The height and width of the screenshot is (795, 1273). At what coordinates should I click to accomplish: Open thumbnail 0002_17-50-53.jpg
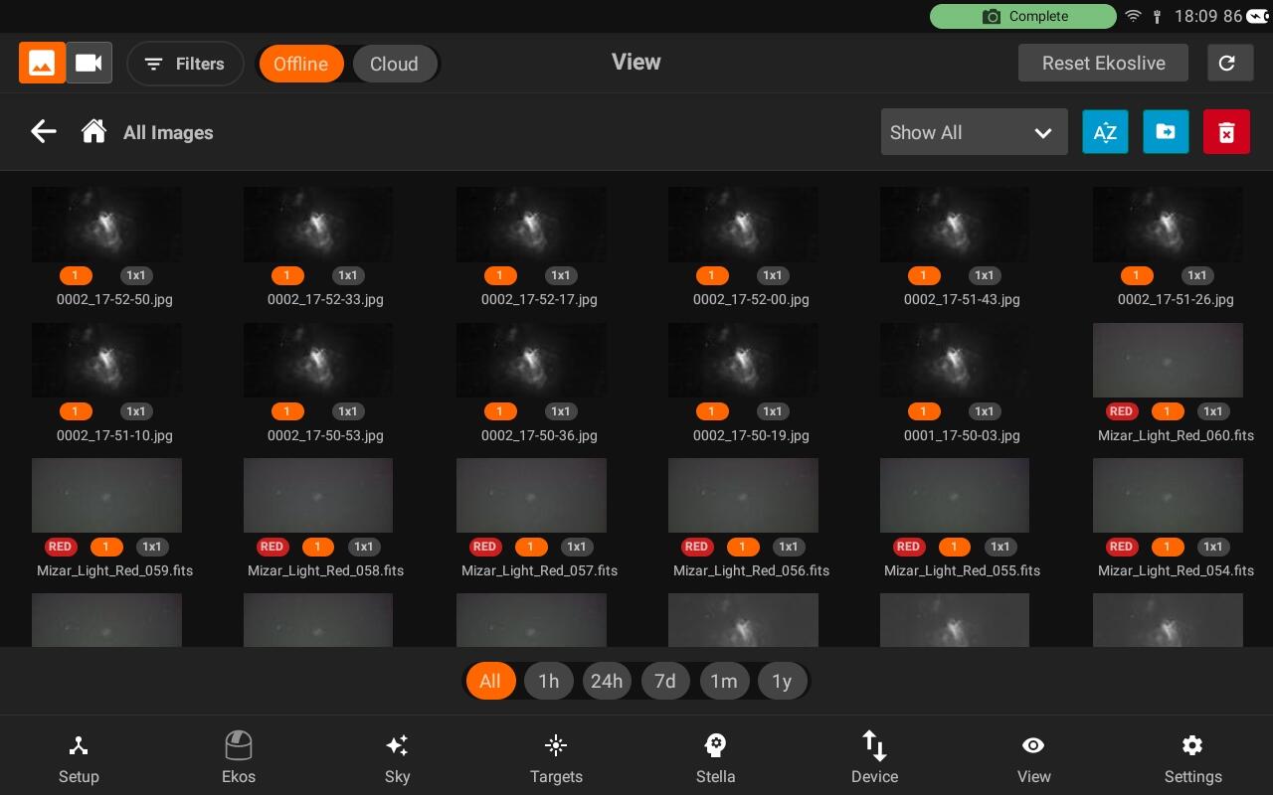318,360
